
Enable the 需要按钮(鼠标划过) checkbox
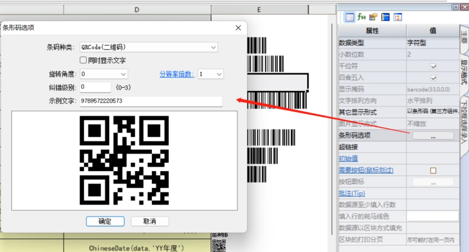point(433,171)
